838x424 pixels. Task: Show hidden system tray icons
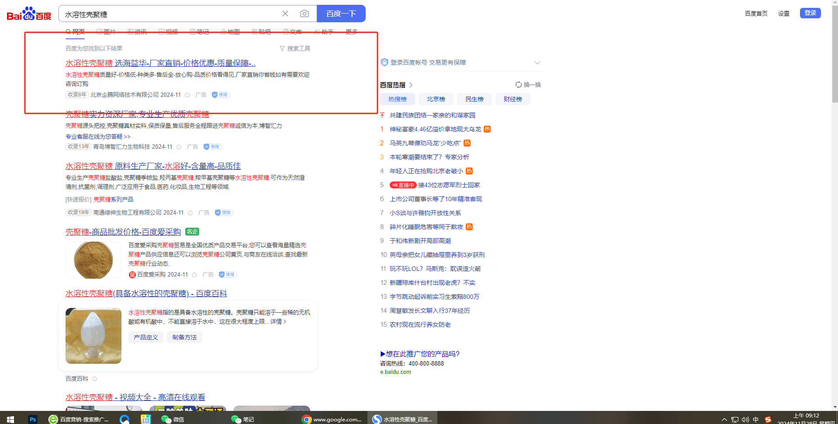click(724, 419)
